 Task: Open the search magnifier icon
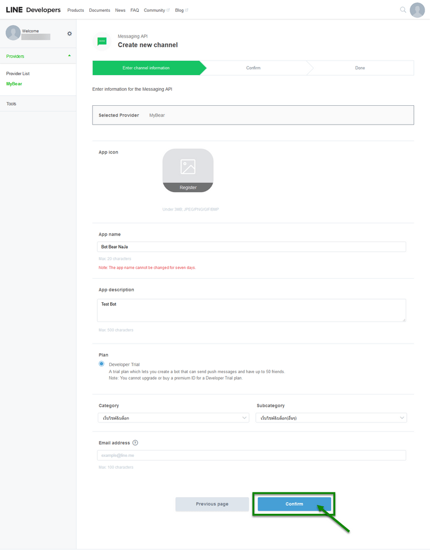coord(403,10)
